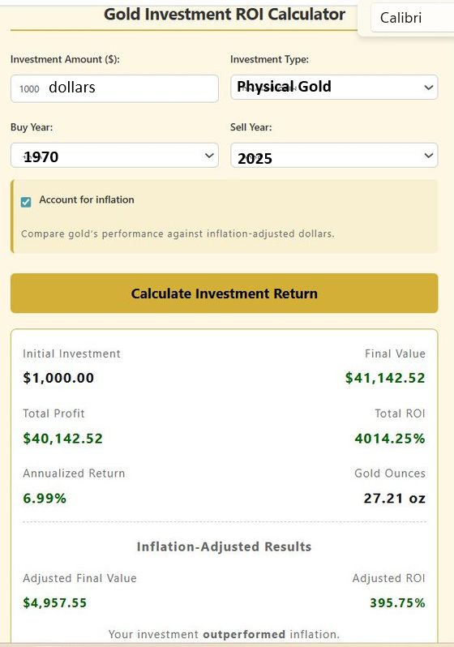Click the Initial Investment $1,000.00 value
454x647 pixels.
[58, 378]
